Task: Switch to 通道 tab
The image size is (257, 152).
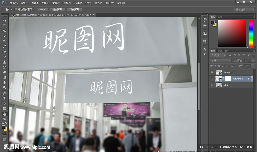Action: click(x=220, y=51)
